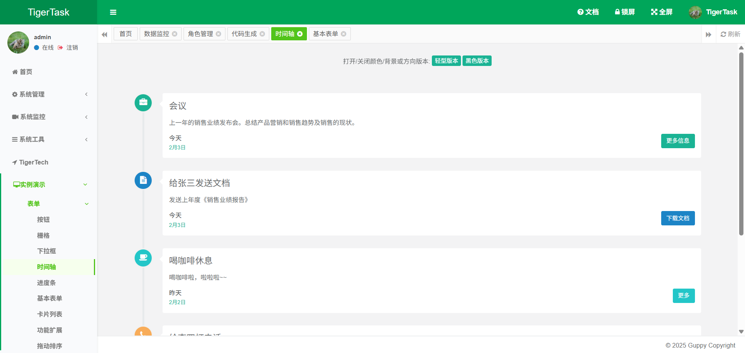Select the briefcase icon on the 会议 timeline node
745x353 pixels.
coord(143,102)
